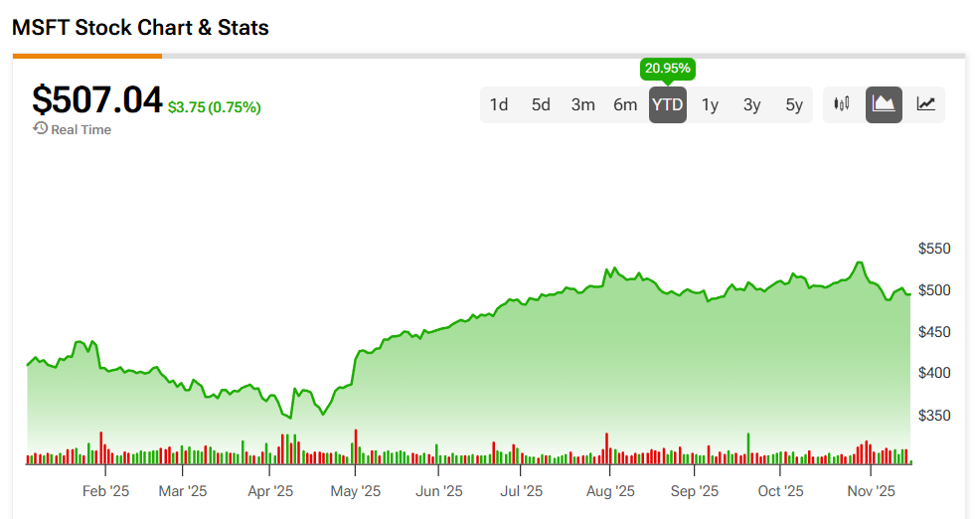Switch to candlestick chart view
The width and height of the screenshot is (975, 519).
pyautogui.click(x=843, y=104)
